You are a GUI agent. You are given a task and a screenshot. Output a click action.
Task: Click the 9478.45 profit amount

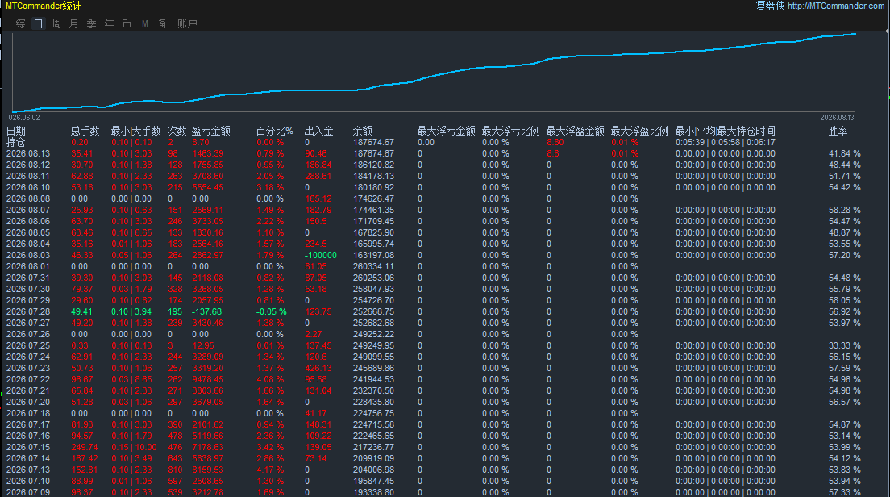(x=208, y=379)
